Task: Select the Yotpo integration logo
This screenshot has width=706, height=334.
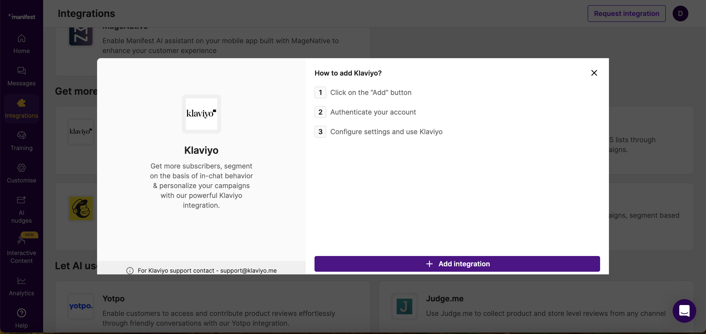Action: 80,306
